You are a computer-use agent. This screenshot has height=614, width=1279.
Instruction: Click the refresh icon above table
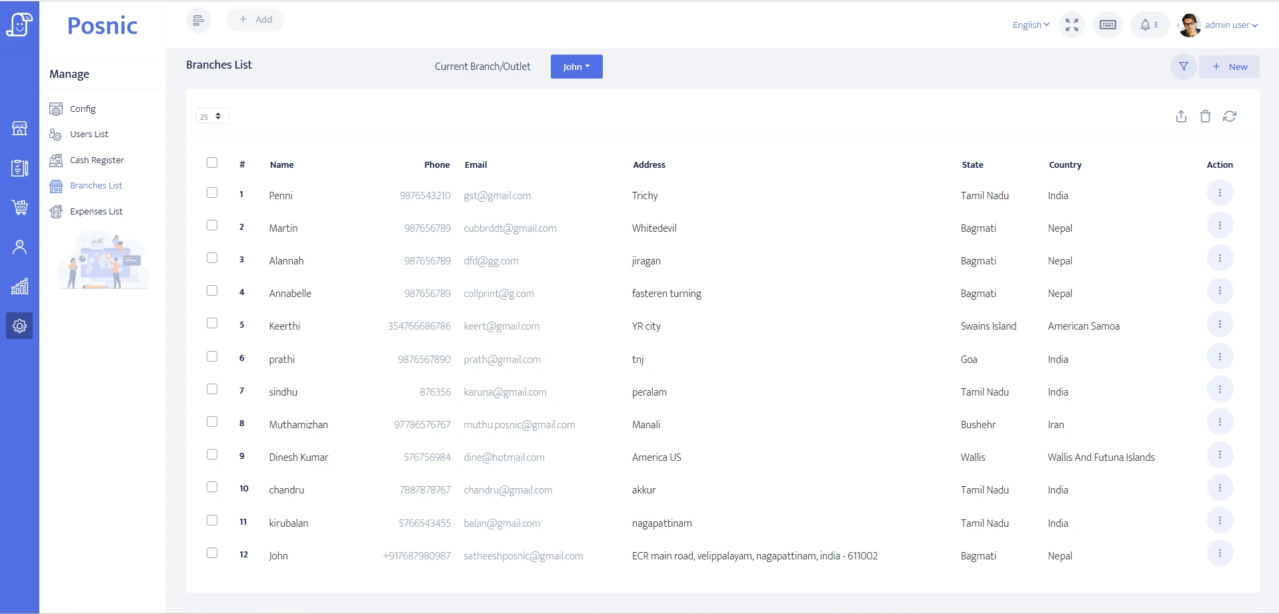click(x=1230, y=117)
